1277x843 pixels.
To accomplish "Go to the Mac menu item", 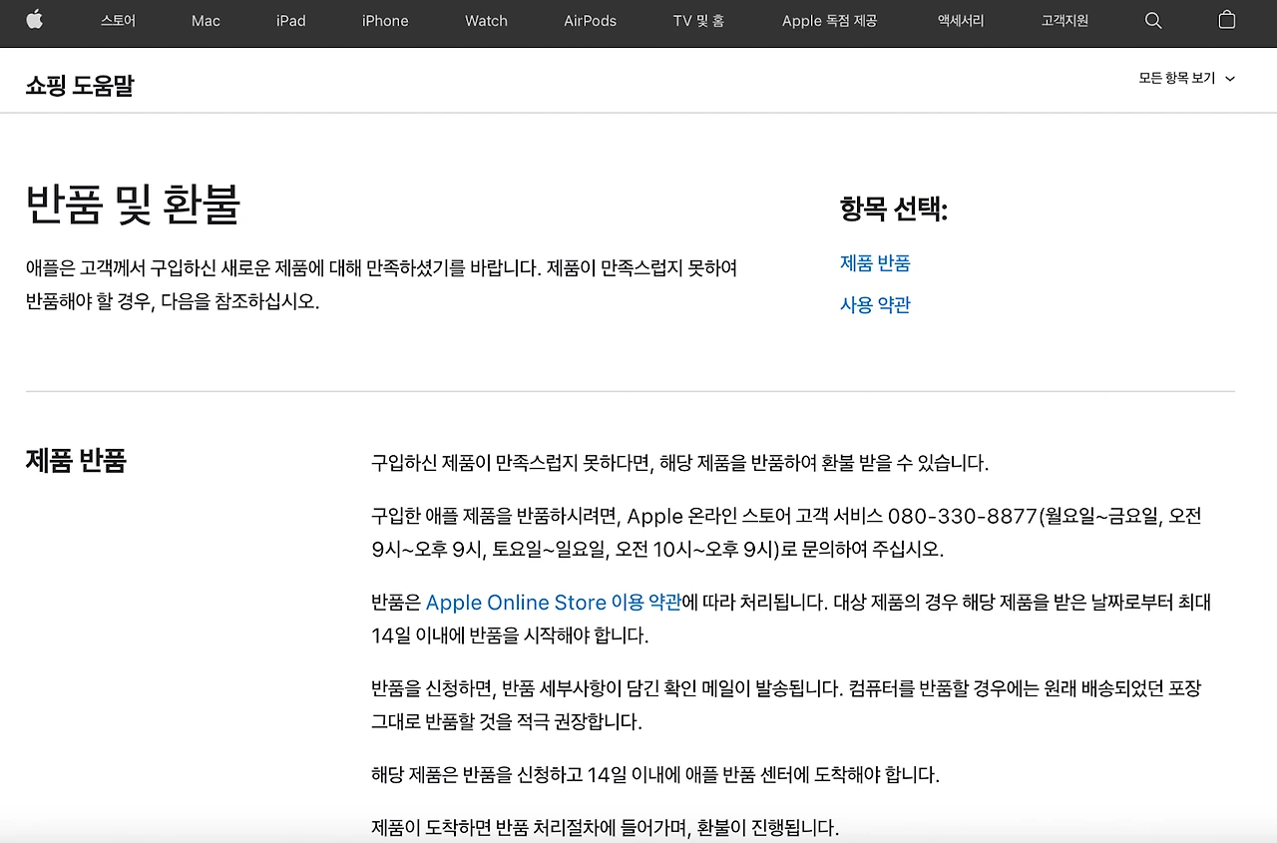I will (x=206, y=21).
